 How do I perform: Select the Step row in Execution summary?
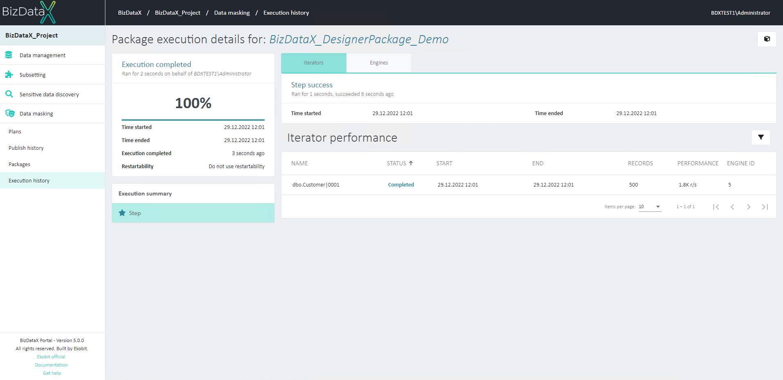click(193, 213)
